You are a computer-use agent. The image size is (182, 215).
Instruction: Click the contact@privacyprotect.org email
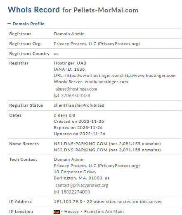tap(82, 185)
